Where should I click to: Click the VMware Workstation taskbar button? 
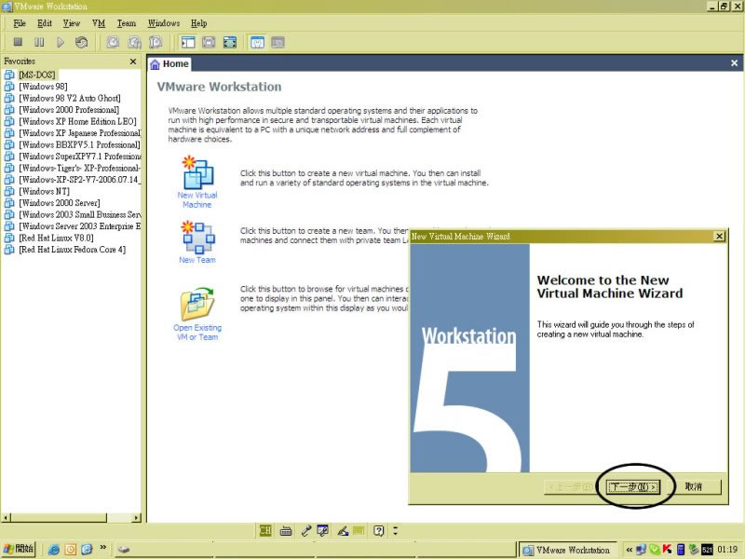tap(567, 550)
